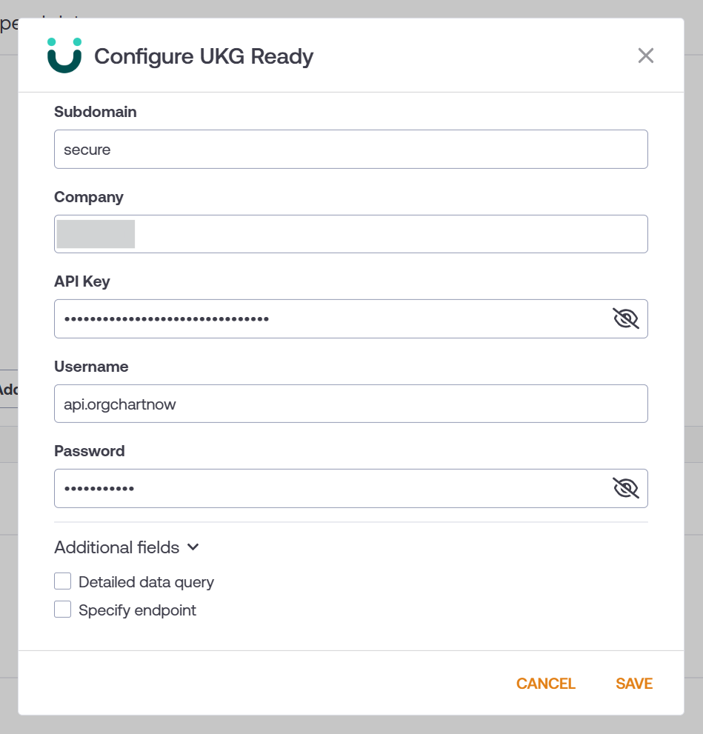Select the Company input field
The height and width of the screenshot is (734, 703).
[x=296, y=233]
